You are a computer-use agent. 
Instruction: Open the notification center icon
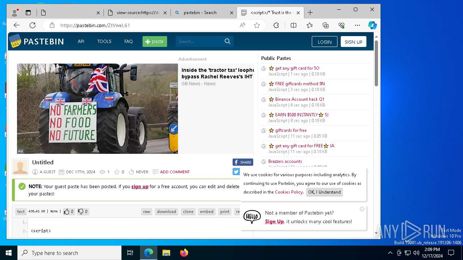pyautogui.click(x=451, y=253)
